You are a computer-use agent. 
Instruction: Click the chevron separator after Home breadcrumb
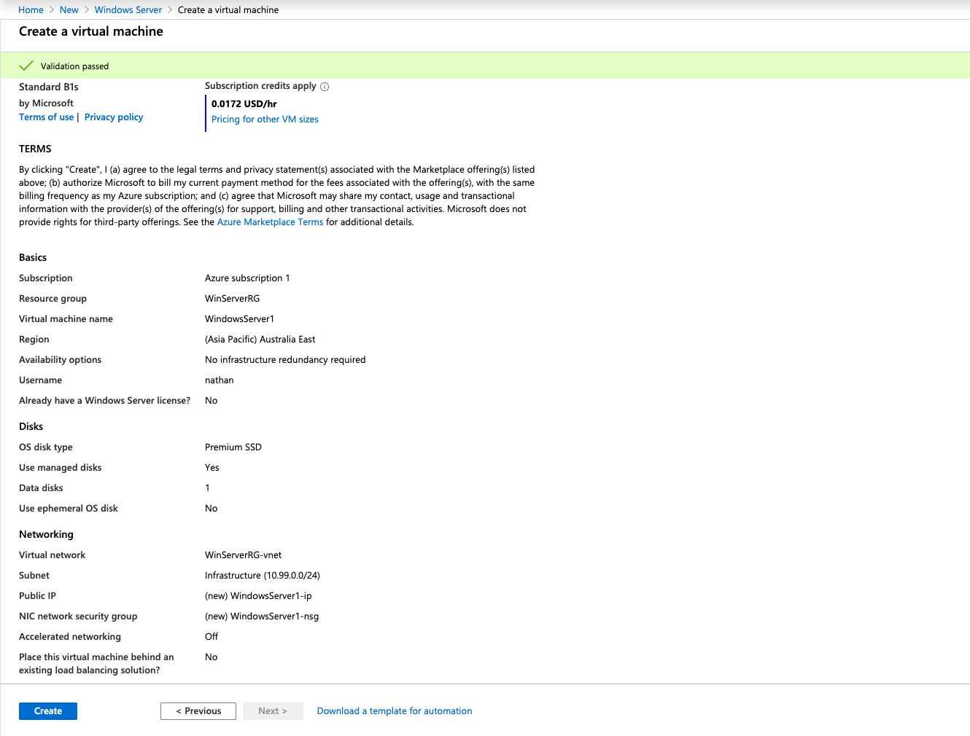tap(52, 10)
